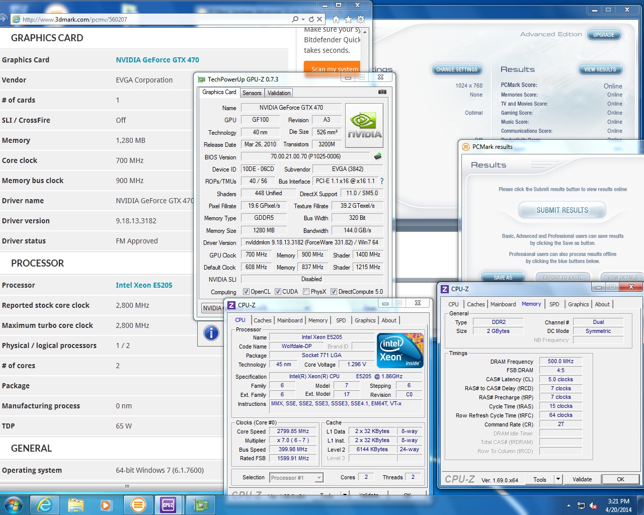Click the UPGRADE button in PCMark
The image size is (644, 515).
[x=603, y=35]
